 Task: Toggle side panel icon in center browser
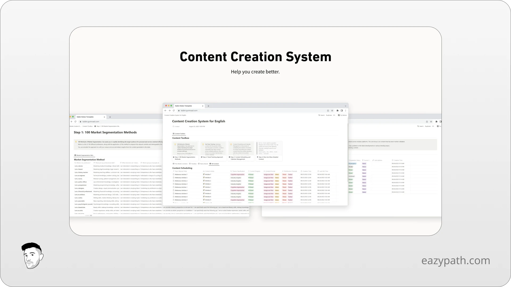342,111
